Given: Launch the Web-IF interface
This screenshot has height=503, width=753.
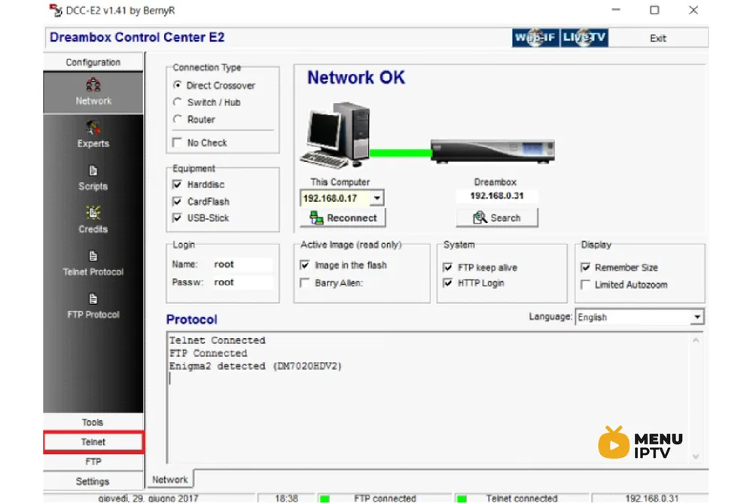Looking at the screenshot, I should click(x=535, y=38).
